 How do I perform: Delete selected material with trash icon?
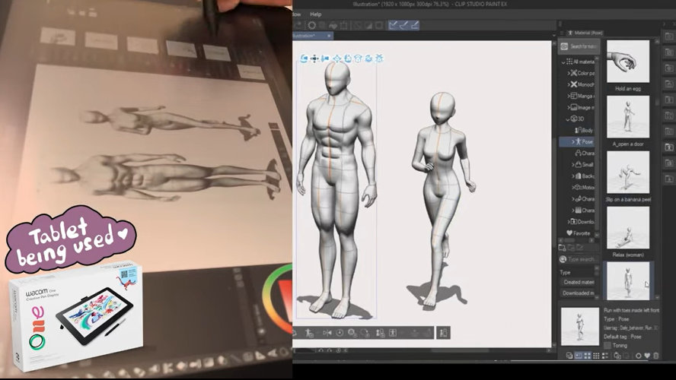(655, 356)
